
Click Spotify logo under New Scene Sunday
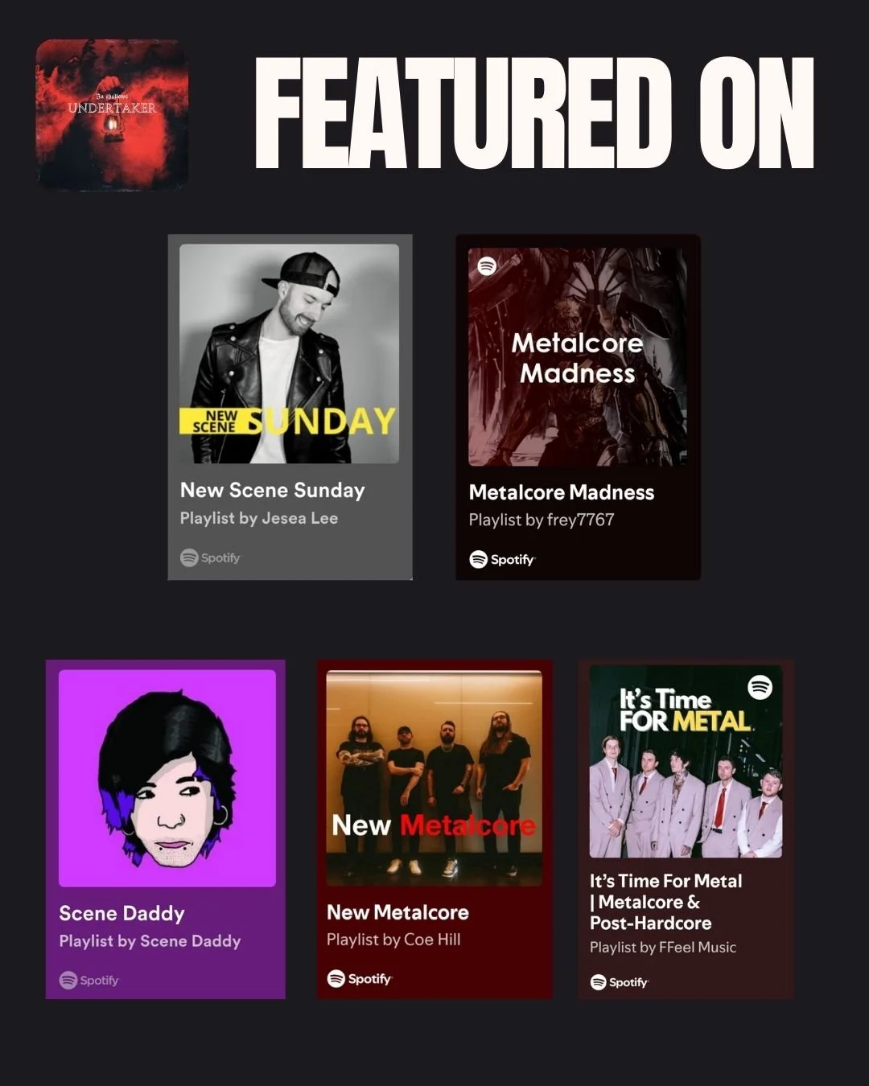(210, 557)
